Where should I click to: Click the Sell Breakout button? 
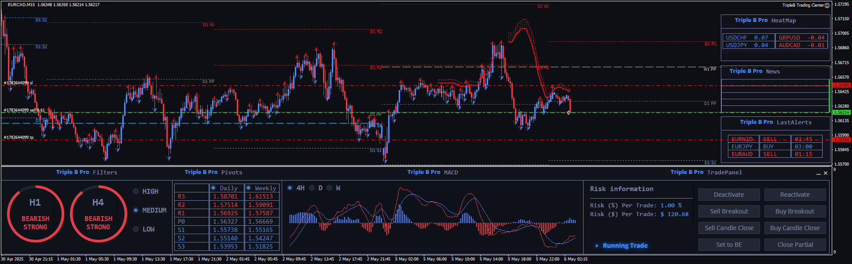(x=729, y=211)
